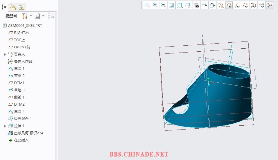Switch to the Folder Browser tab
The width and height of the screenshot is (278, 160).
pos(13,7)
